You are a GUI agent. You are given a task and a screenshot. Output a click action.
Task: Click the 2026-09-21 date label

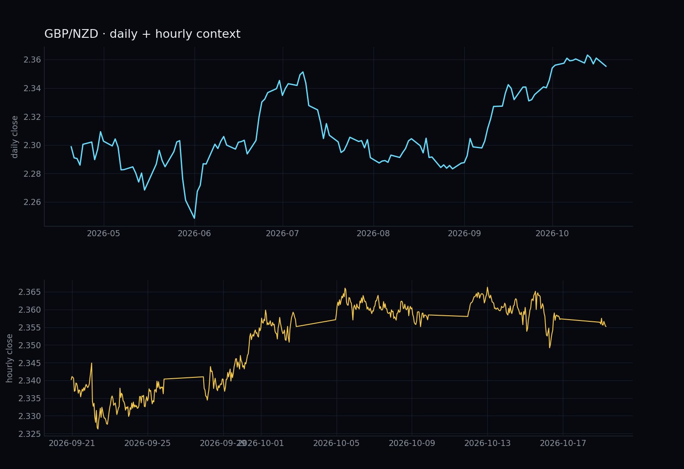[72, 443]
